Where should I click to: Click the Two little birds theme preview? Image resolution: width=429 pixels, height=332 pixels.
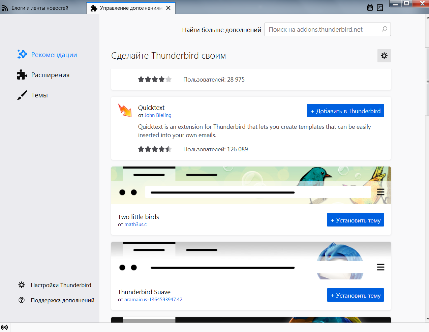[x=251, y=185]
